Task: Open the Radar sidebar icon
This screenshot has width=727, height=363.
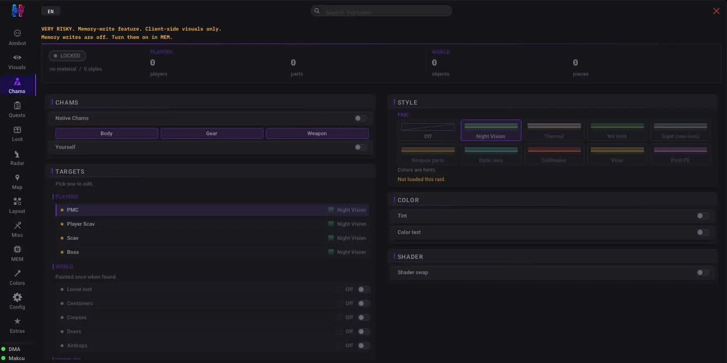Action: pos(17,154)
